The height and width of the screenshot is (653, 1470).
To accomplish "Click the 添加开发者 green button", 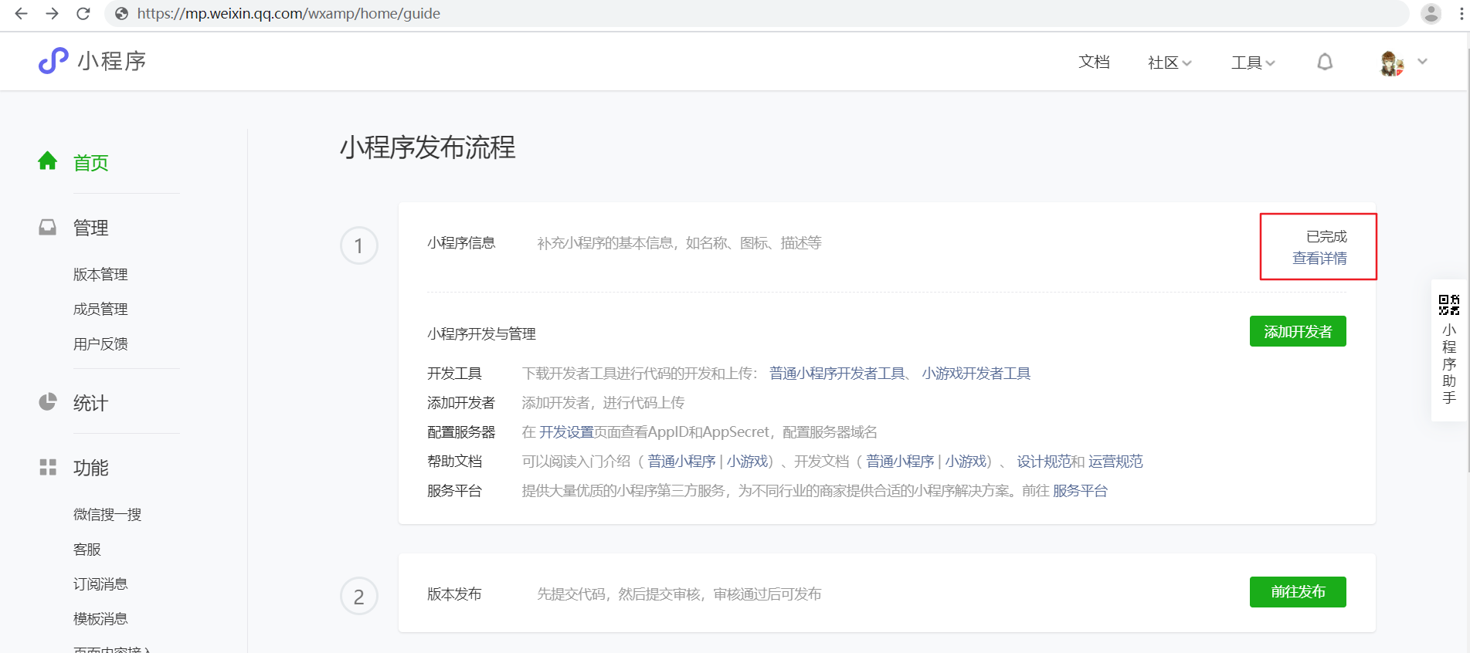I will pyautogui.click(x=1298, y=331).
